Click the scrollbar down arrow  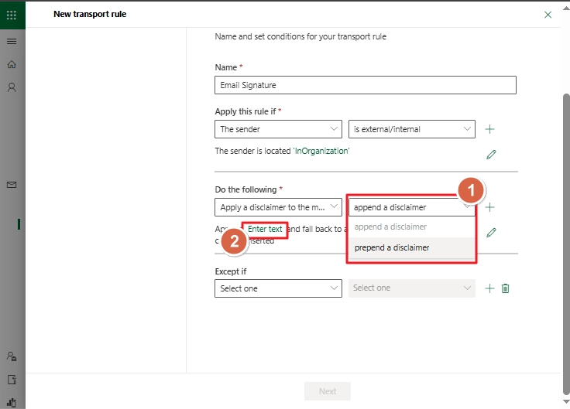click(566, 402)
